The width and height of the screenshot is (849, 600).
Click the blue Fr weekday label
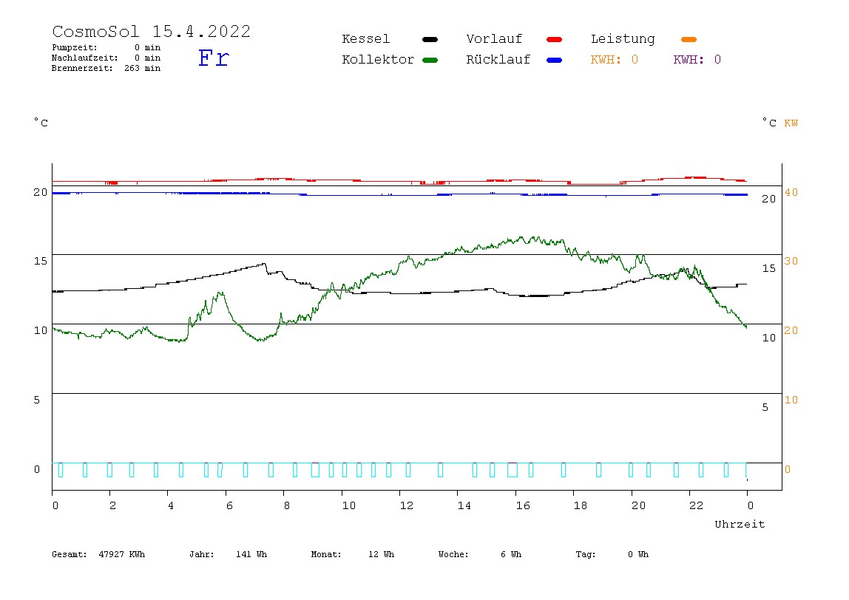tap(213, 58)
